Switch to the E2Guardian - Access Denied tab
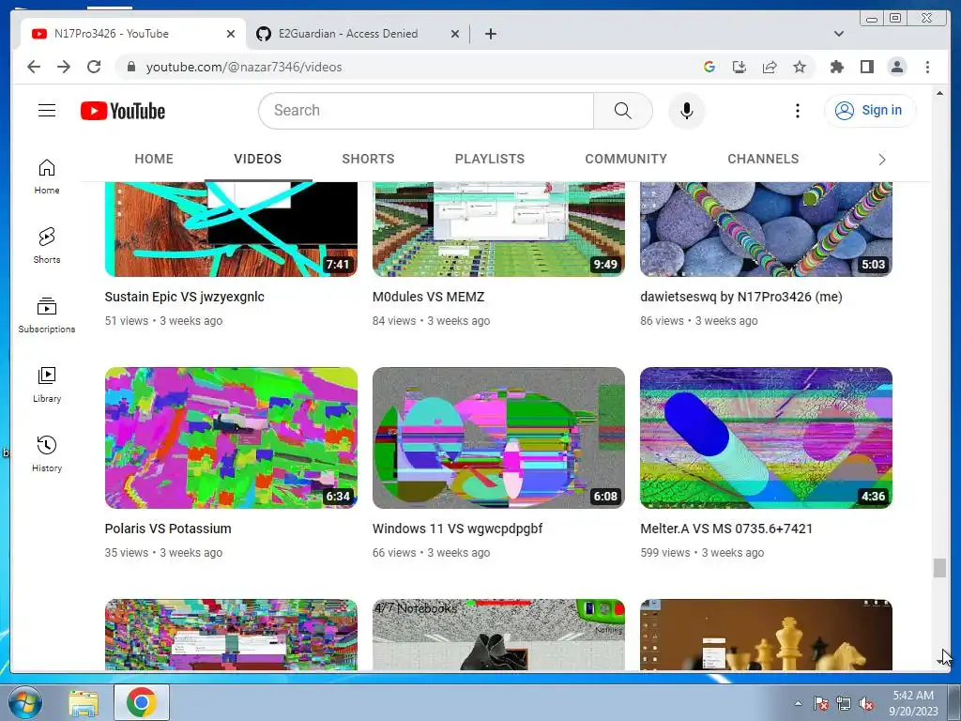The height and width of the screenshot is (721, 961). tap(358, 34)
